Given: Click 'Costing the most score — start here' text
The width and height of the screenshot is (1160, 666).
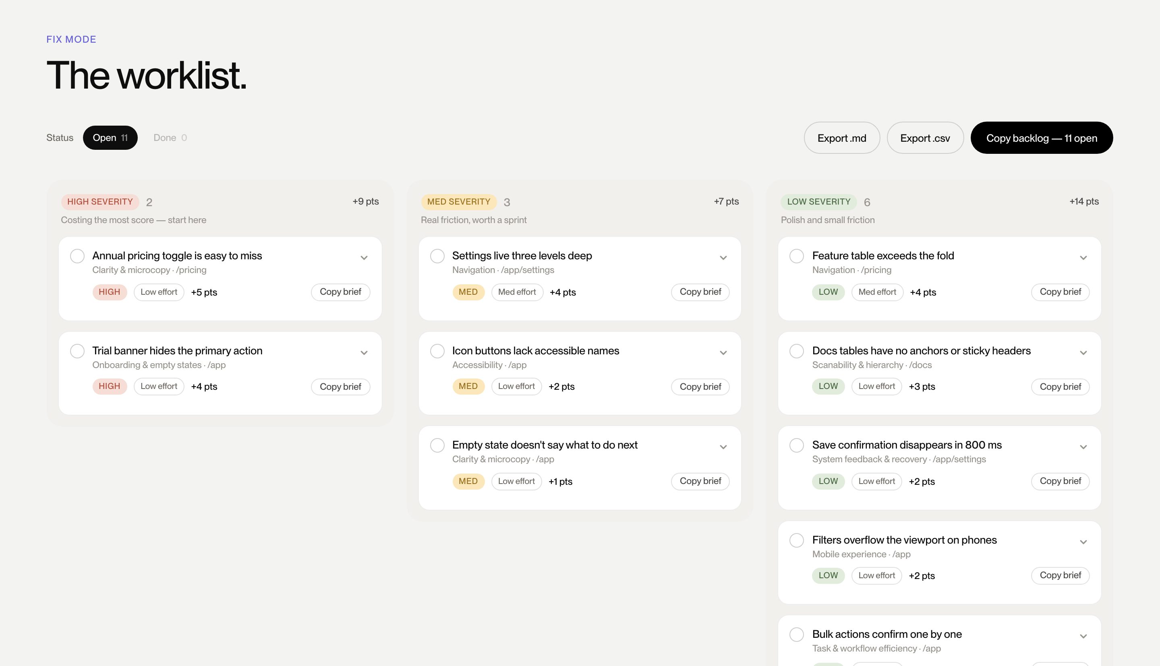Looking at the screenshot, I should [x=134, y=220].
